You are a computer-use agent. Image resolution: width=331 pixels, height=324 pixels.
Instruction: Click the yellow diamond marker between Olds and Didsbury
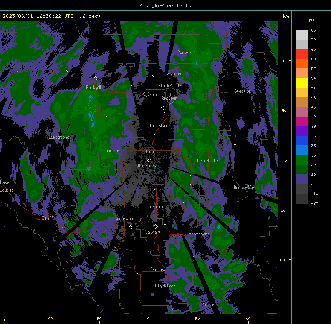tap(149, 160)
